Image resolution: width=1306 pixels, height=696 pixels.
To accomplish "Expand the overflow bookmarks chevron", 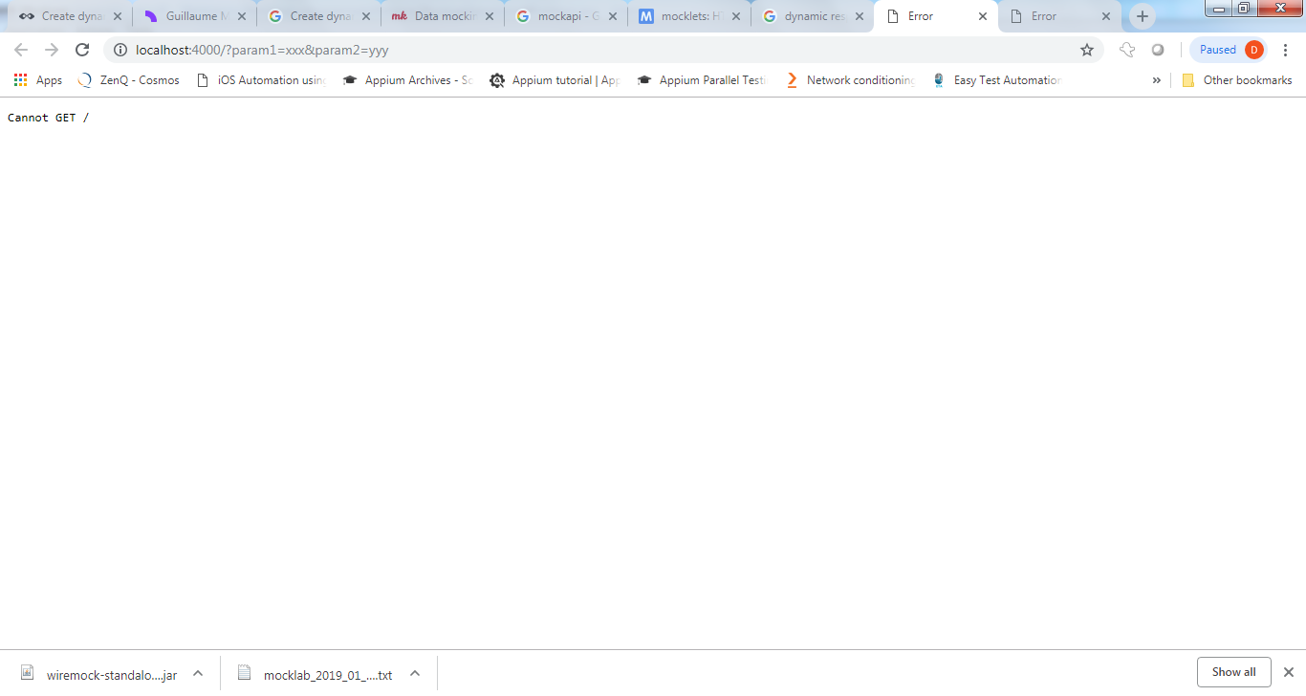I will 1158,80.
